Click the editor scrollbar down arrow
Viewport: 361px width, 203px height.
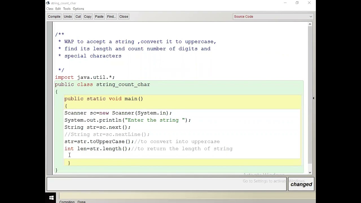[310, 173]
